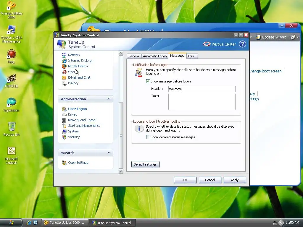Viewport: 303px width, 227px height.
Task: Open TuneUp Utilities 2009 desktop shortcut
Action: tap(11, 10)
